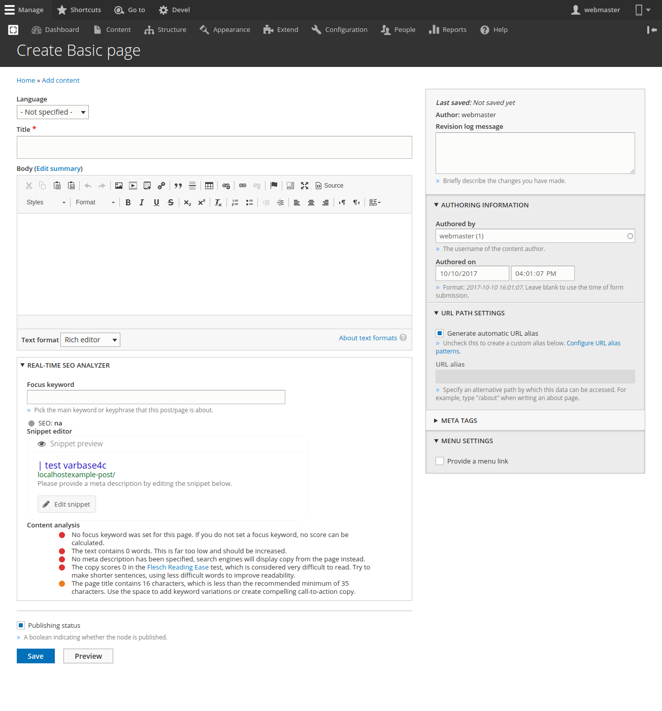662x711 pixels.
Task: Apply strikethrough formatting
Action: pos(171,202)
